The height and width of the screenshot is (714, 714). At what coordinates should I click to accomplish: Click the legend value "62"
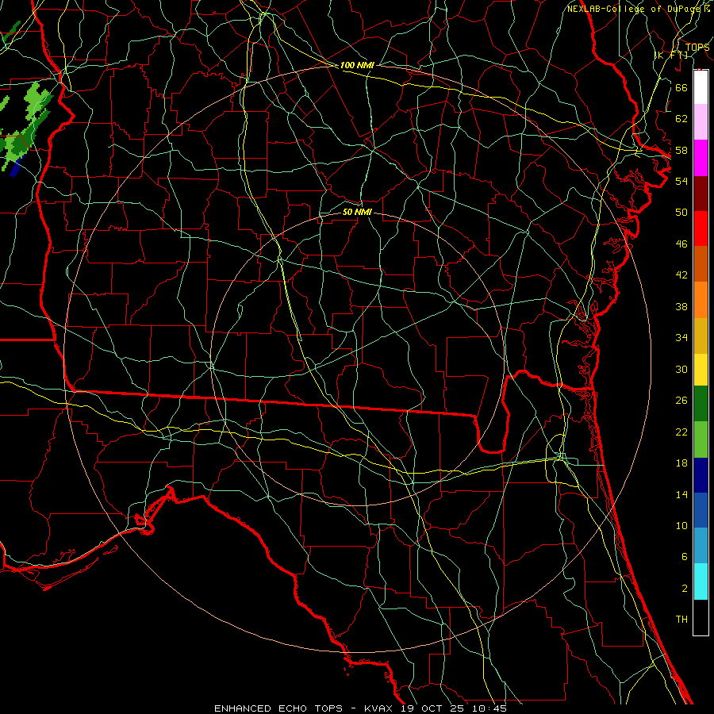pyautogui.click(x=681, y=119)
